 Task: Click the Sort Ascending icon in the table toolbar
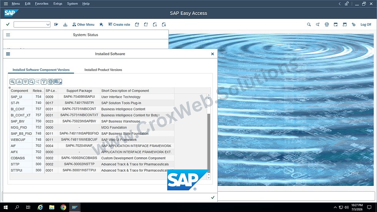(x=19, y=82)
